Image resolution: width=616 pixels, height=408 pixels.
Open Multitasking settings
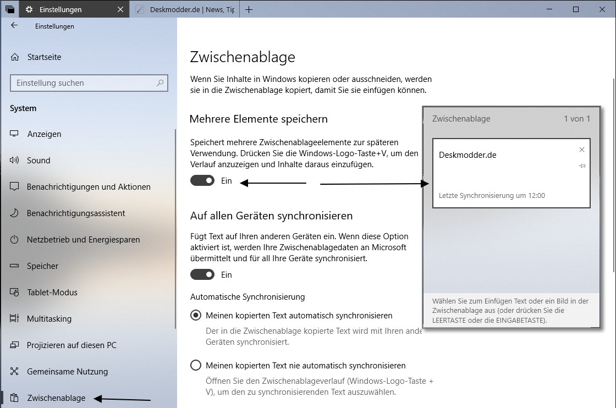pyautogui.click(x=89, y=318)
